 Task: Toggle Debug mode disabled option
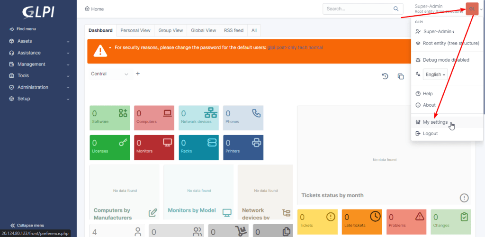tap(447, 60)
